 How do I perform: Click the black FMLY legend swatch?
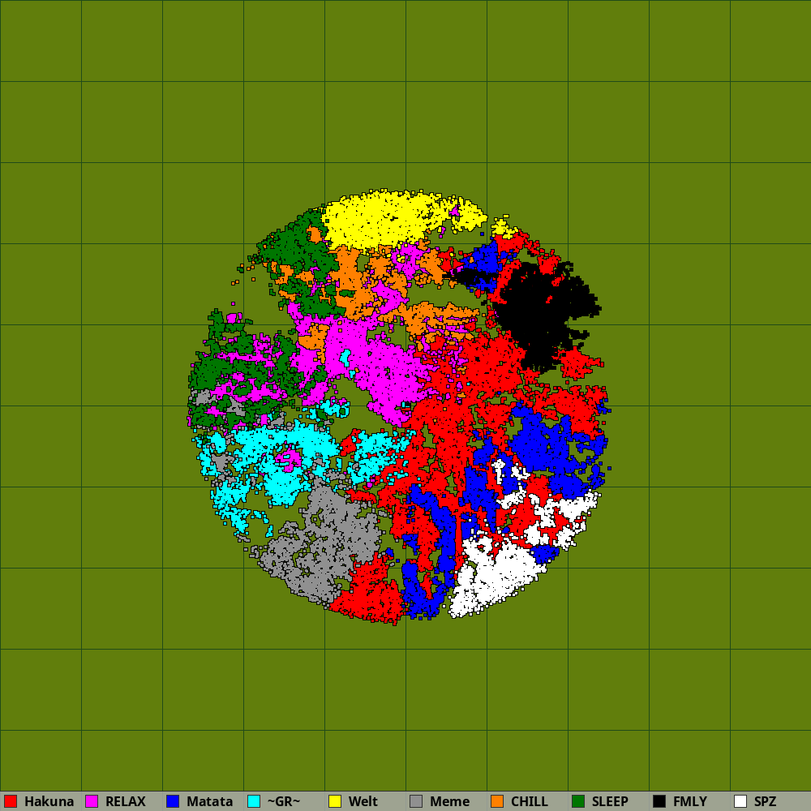coord(659,801)
